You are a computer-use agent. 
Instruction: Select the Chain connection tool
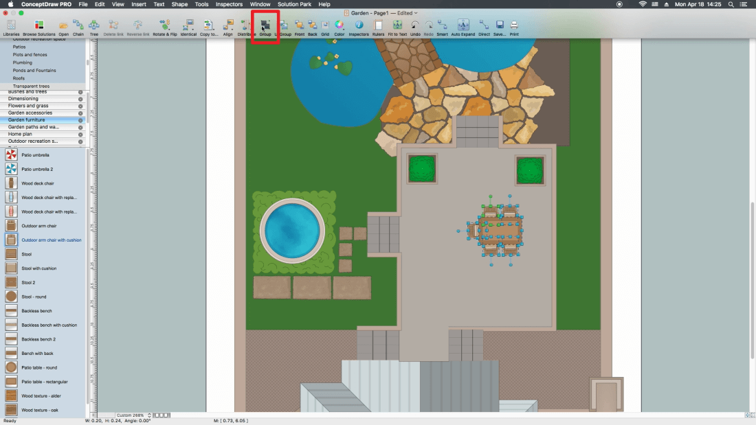click(78, 27)
